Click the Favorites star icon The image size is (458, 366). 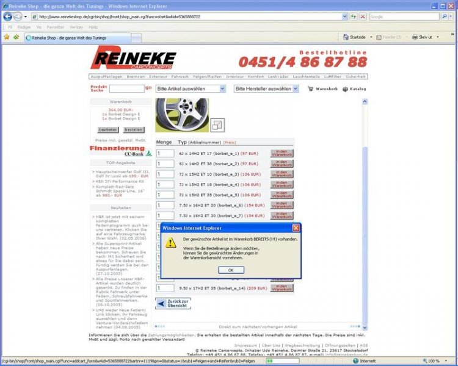point(6,37)
